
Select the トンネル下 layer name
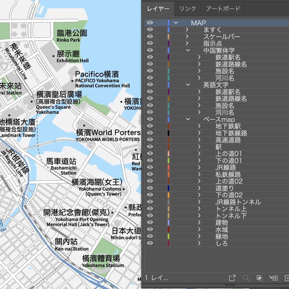(231, 215)
